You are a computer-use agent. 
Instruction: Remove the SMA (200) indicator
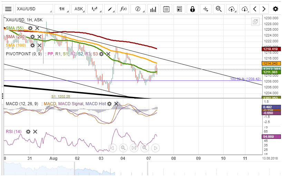pyautogui.click(x=39, y=37)
